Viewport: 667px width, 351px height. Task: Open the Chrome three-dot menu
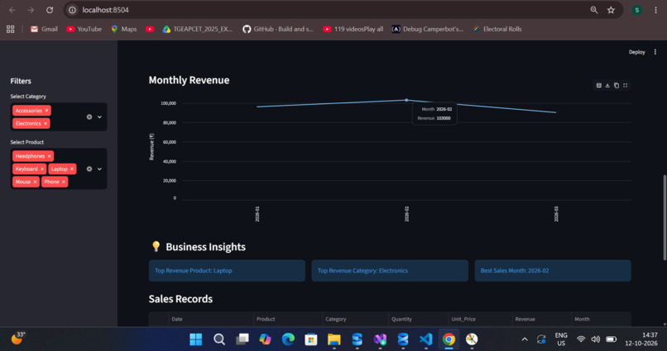point(655,10)
